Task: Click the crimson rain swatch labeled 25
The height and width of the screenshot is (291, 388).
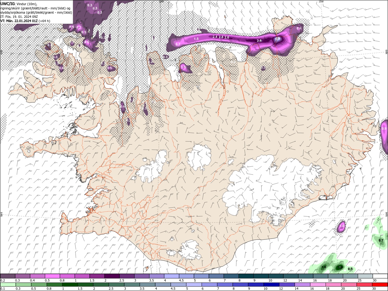Action: coord(364,285)
